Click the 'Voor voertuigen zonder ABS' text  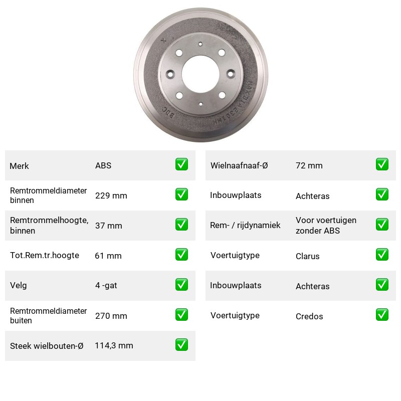coord(326,225)
